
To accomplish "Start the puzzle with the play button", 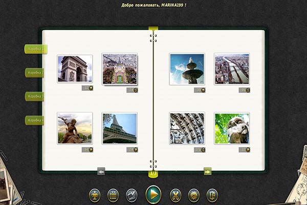I will pyautogui.click(x=153, y=195).
